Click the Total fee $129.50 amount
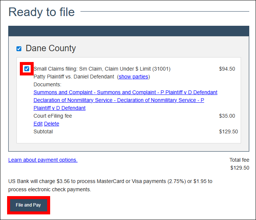Screen dimensions: 256x220 tap(240, 168)
